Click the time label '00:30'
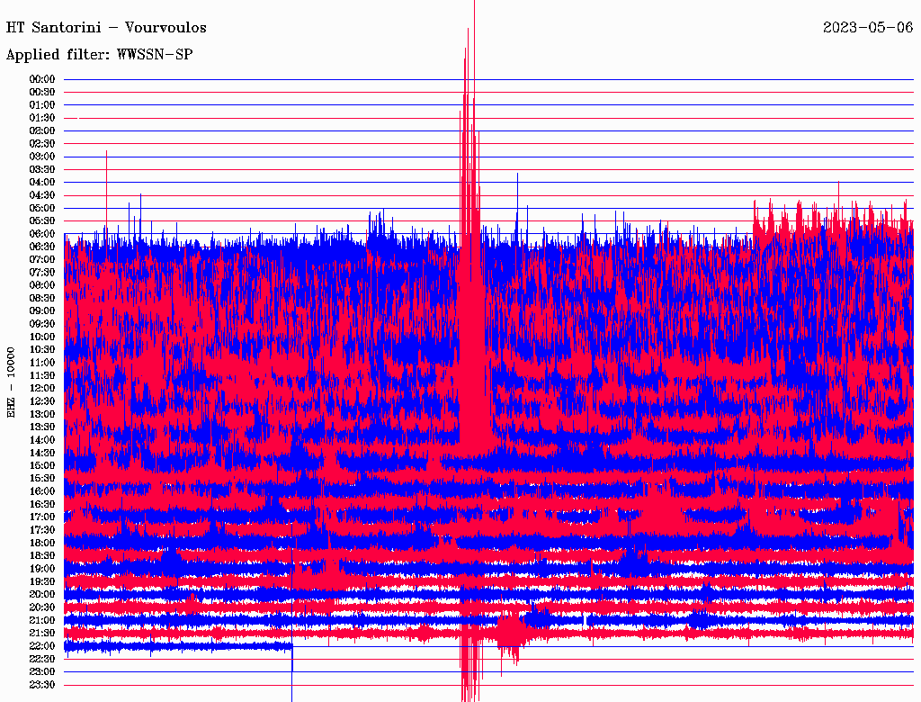The width and height of the screenshot is (921, 702). point(42,93)
